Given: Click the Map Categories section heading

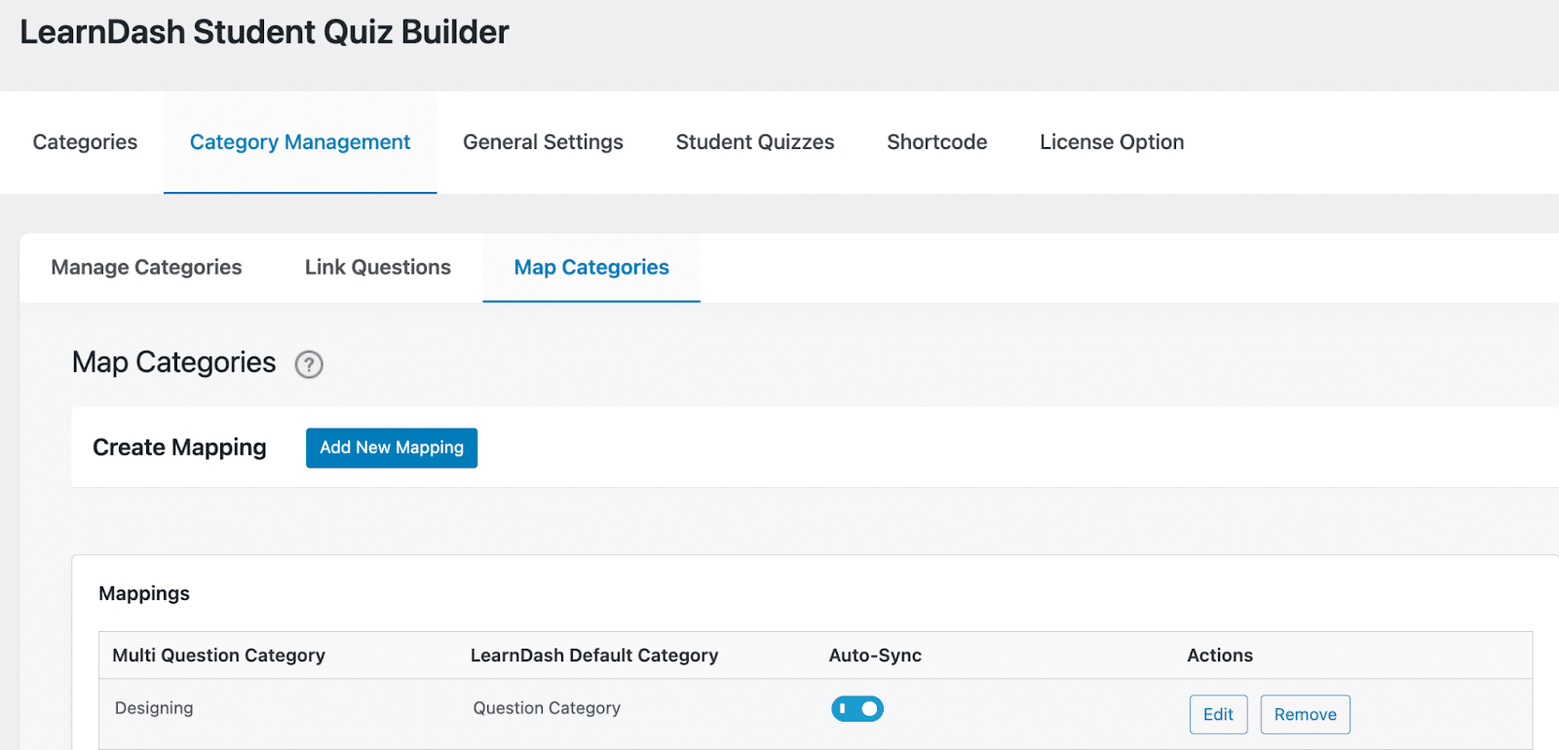Looking at the screenshot, I should tap(174, 363).
